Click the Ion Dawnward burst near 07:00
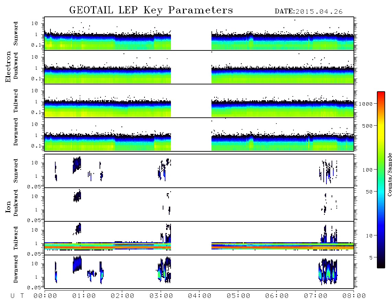Screen dimensions: 392x302 [x=328, y=272]
